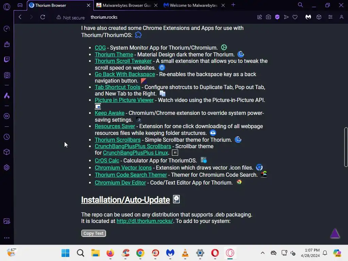The width and height of the screenshot is (348, 261).
Task: Open Malwarebytes Browser Guard extension icon
Action: [x=308, y=17]
